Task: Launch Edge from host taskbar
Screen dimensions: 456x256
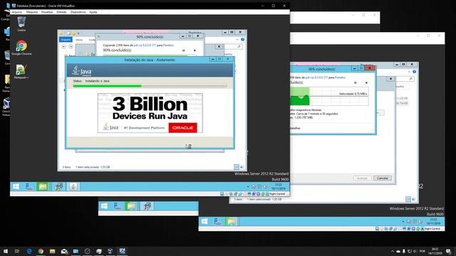Action: [29, 251]
